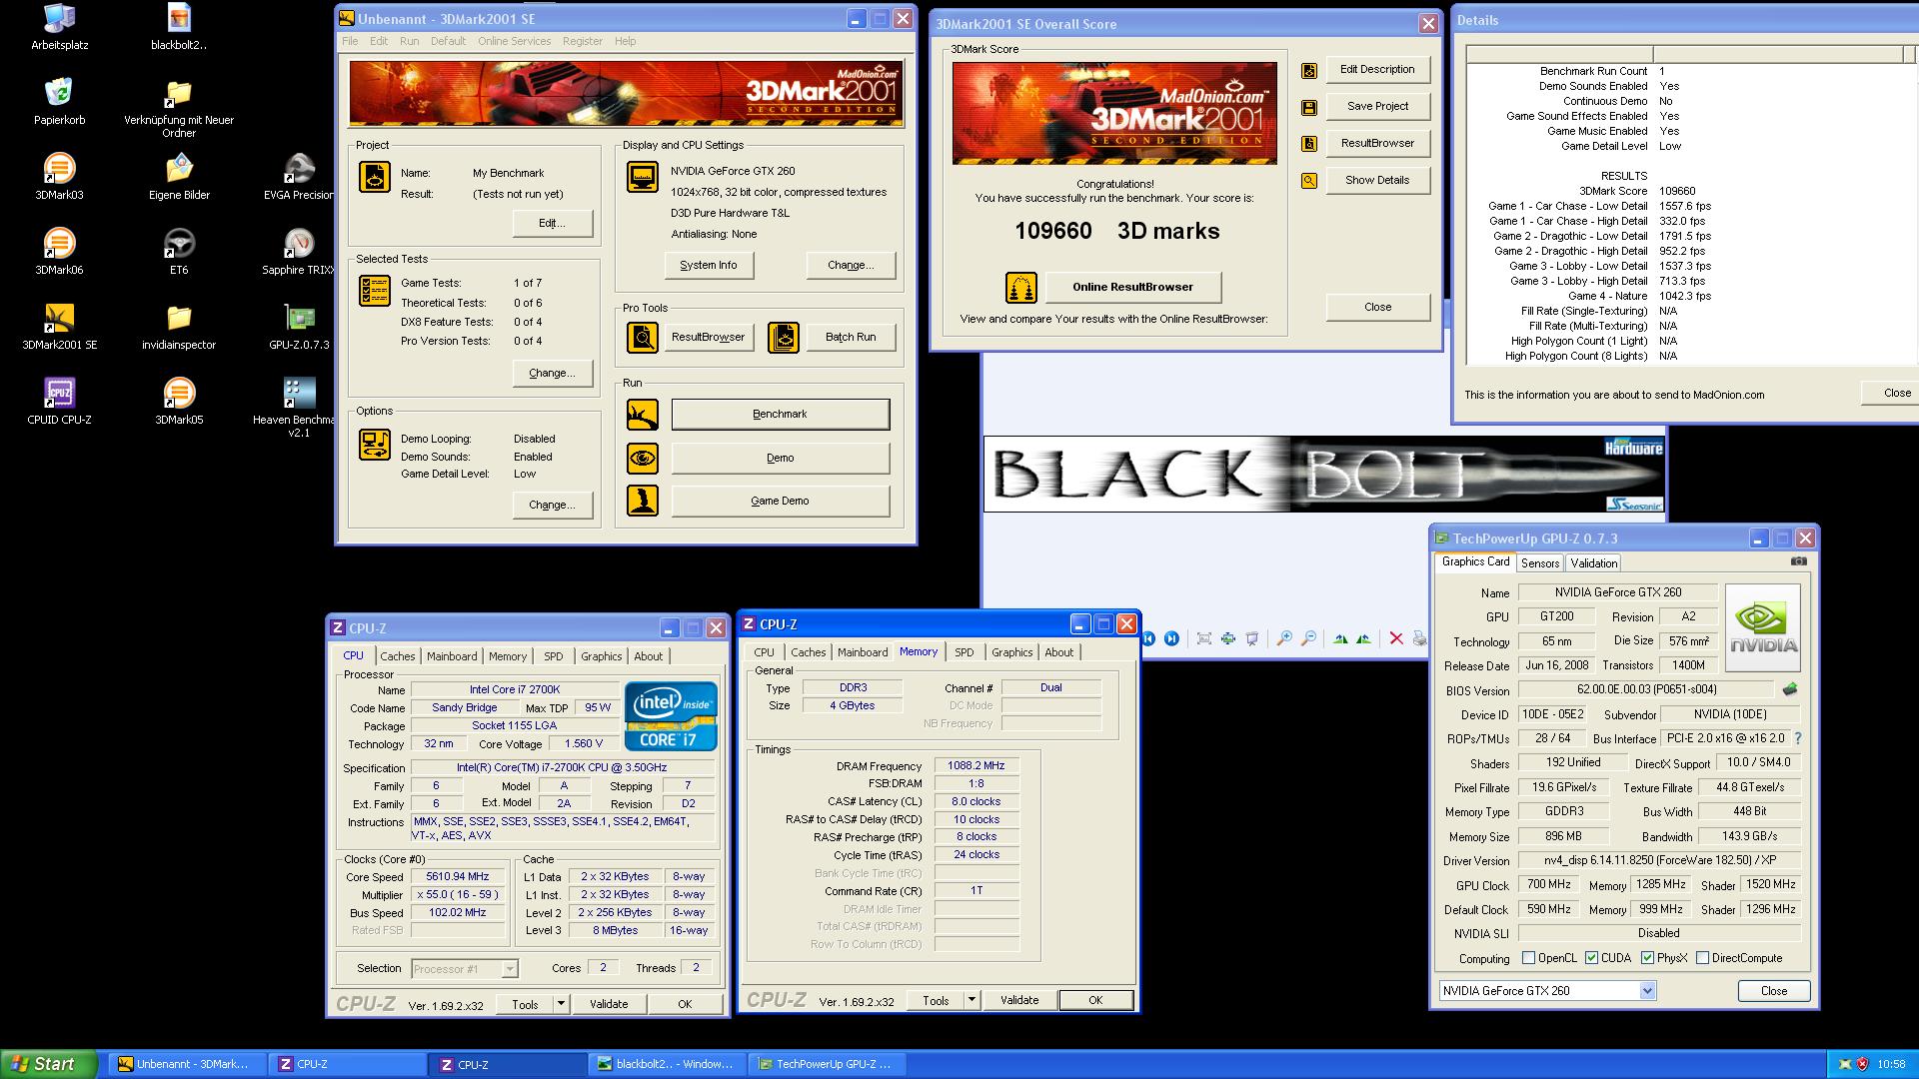
Task: Click Validate in left CPU-Z window
Action: 609,1004
